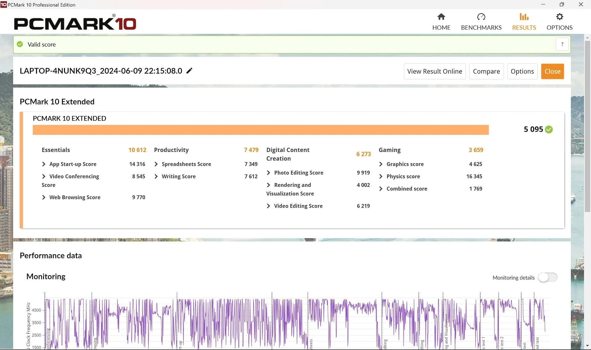Expand the Physics score details

pos(381,177)
